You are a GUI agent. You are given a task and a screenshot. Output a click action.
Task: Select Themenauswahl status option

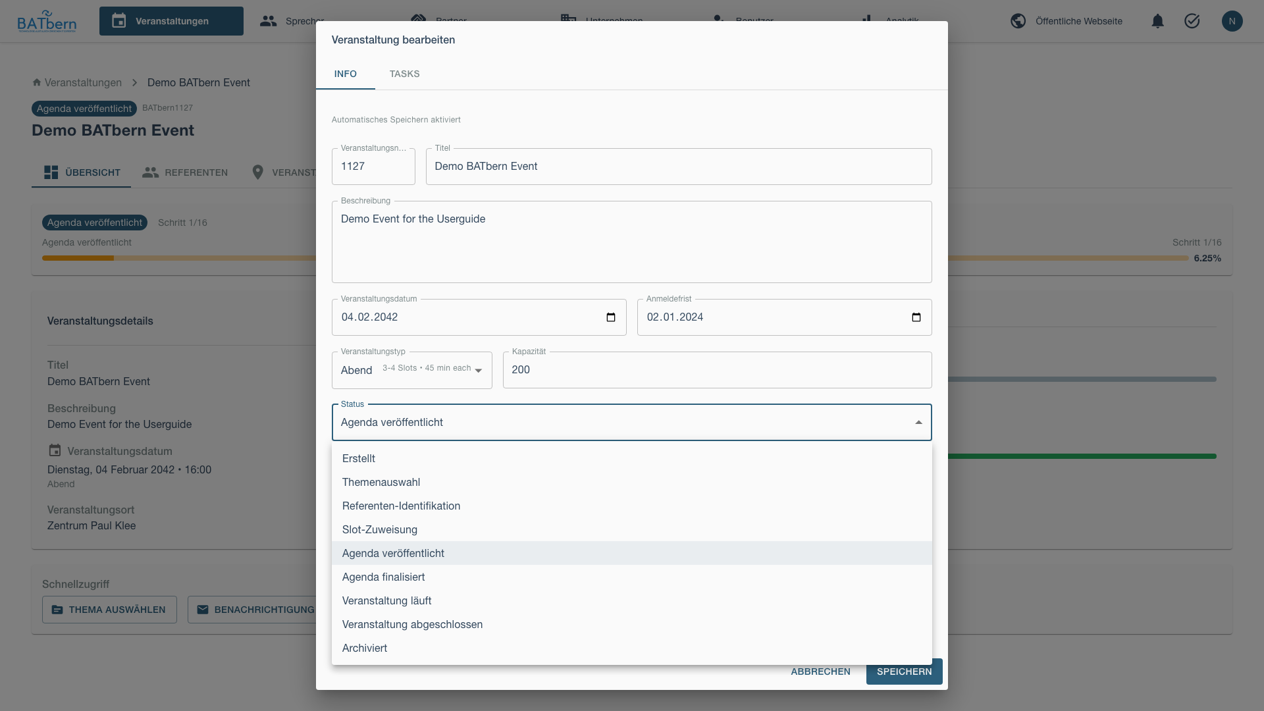click(632, 482)
